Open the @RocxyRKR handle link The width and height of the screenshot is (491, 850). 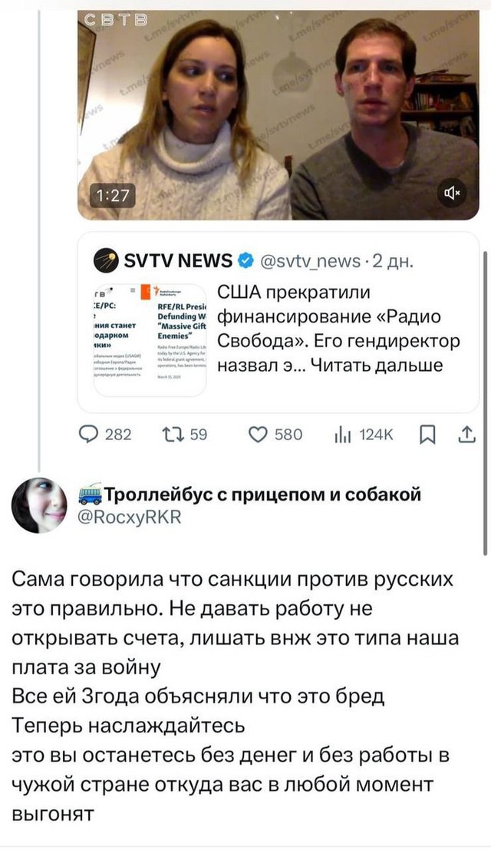tap(130, 517)
